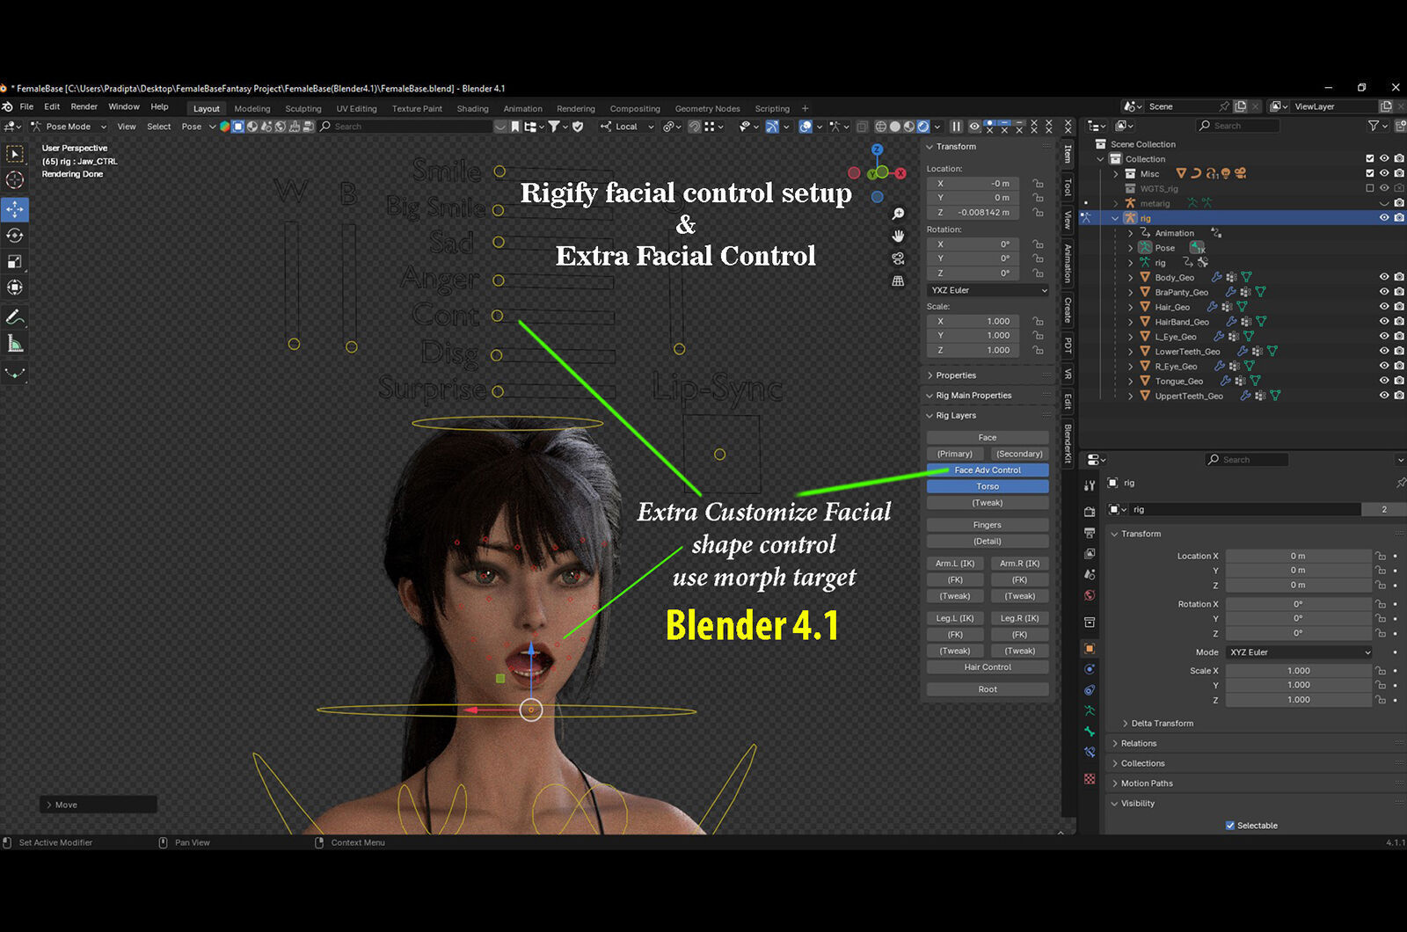Open the Local transform orientation dropdown

pos(627,127)
